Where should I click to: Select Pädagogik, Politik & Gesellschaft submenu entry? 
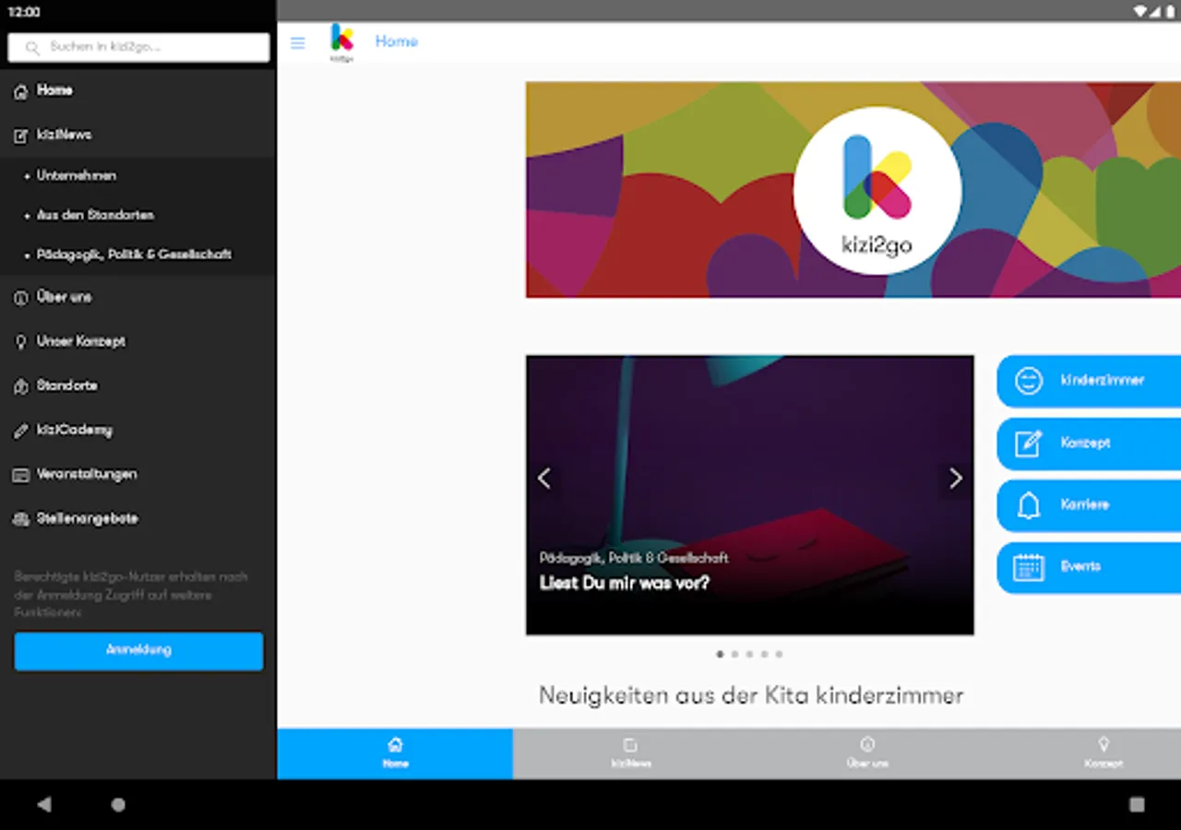pyautogui.click(x=138, y=255)
